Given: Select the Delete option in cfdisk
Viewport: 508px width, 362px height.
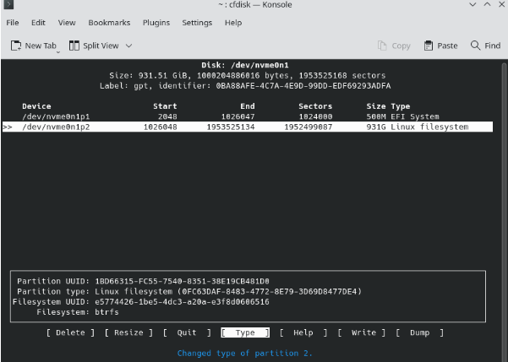Looking at the screenshot, I should coord(70,332).
